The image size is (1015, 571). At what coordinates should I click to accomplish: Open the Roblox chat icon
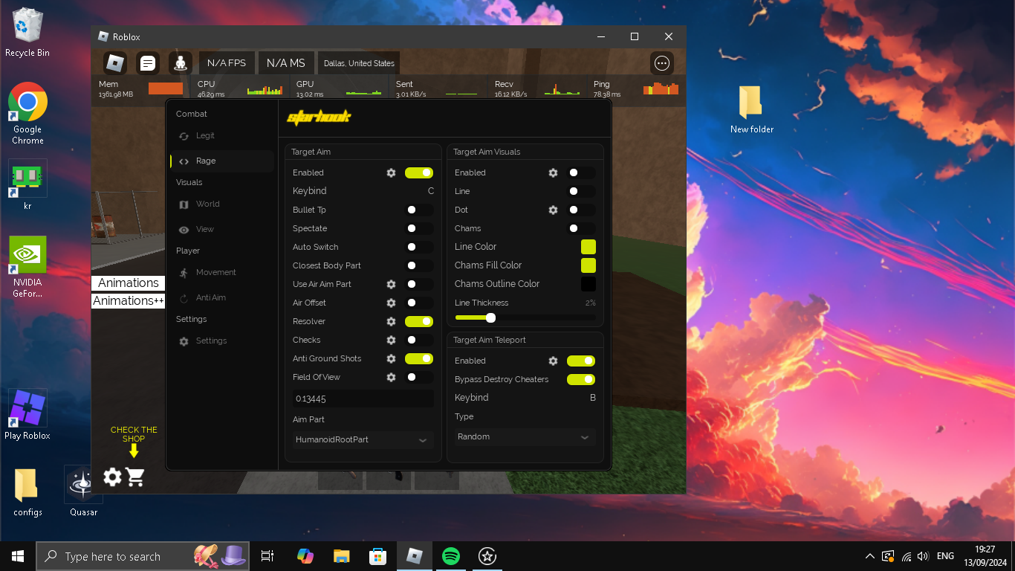coord(148,63)
